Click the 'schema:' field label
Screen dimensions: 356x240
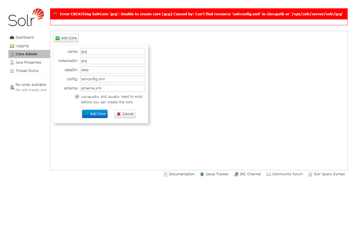[71, 88]
